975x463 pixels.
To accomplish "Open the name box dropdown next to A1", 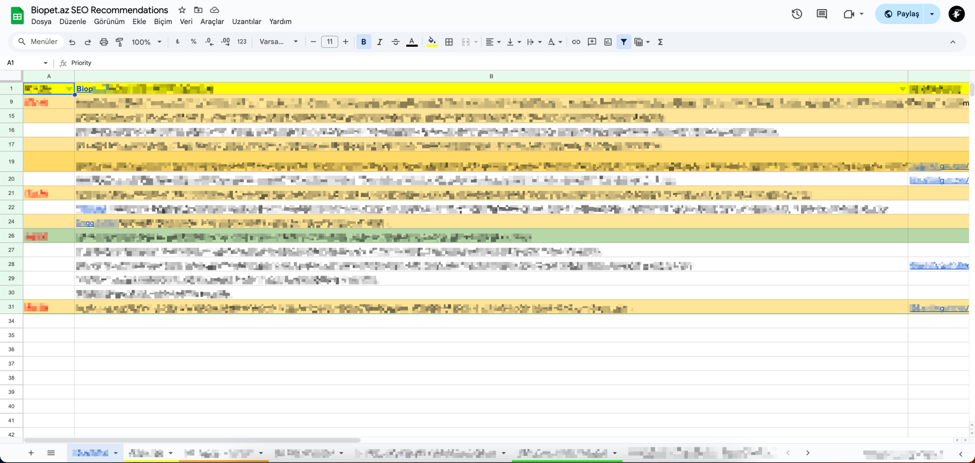I will pyautogui.click(x=45, y=63).
